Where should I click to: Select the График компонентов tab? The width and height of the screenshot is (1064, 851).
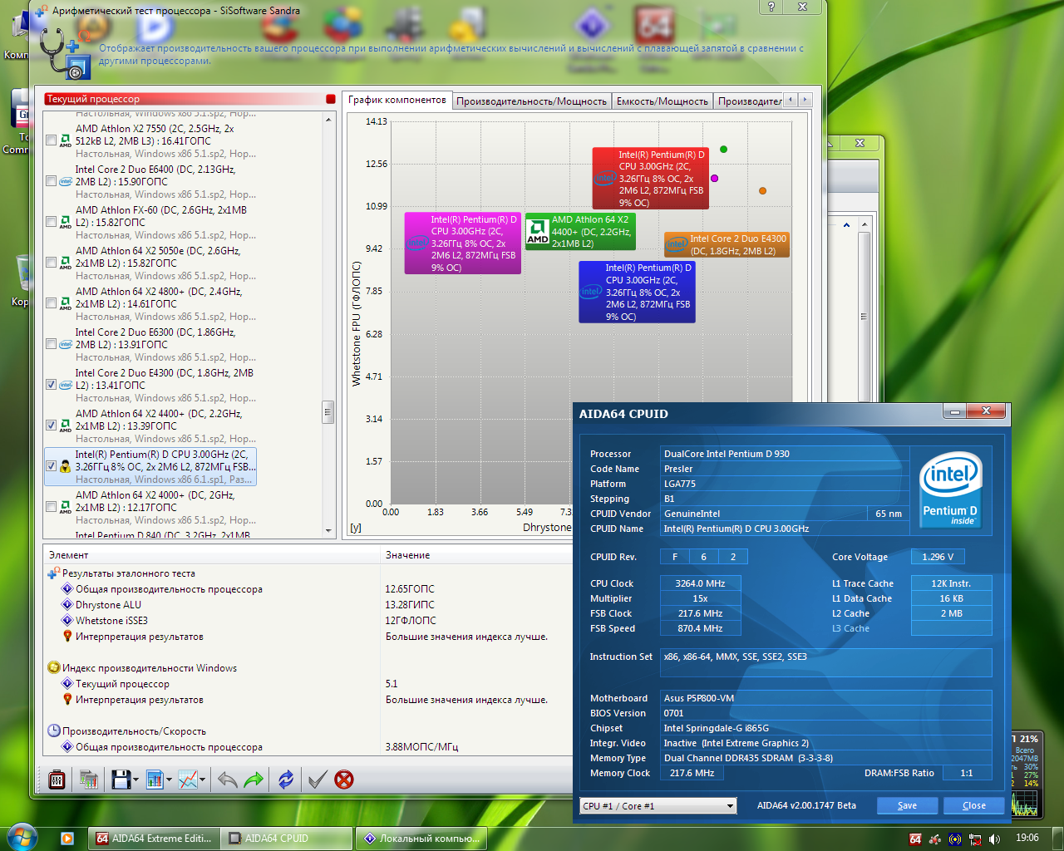[x=397, y=100]
